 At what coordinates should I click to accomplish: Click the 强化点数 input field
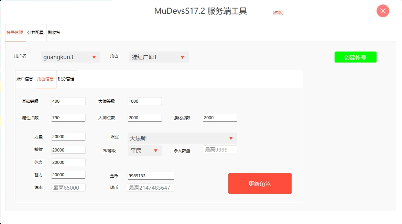(220, 117)
